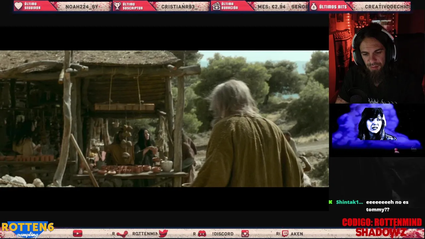Click the trophy icon beside Último Suscriptor
The height and width of the screenshot is (239, 425).
click(117, 6)
